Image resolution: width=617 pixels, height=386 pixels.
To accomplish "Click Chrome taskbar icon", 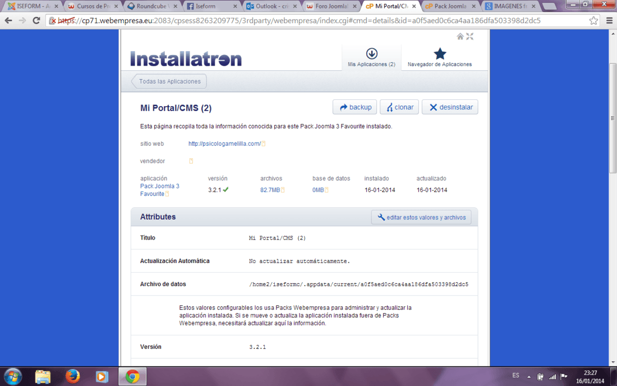I will pyautogui.click(x=132, y=376).
